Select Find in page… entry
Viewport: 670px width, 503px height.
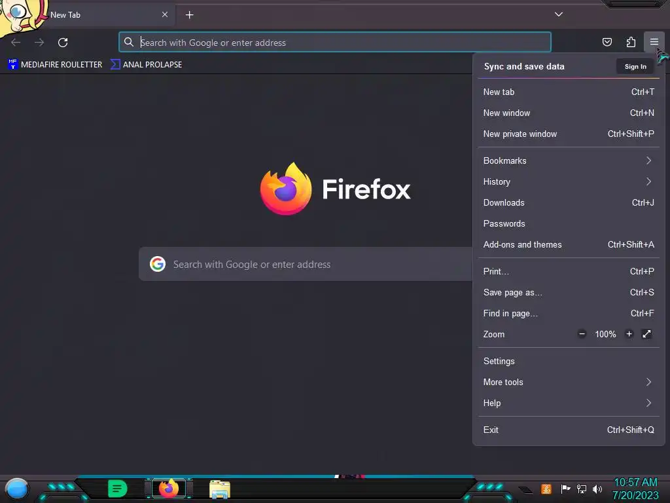pyautogui.click(x=569, y=314)
